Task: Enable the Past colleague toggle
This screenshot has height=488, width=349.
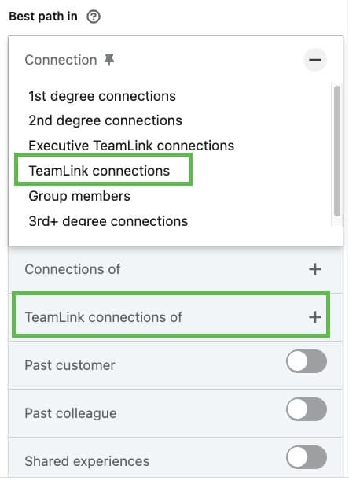Action: click(307, 409)
